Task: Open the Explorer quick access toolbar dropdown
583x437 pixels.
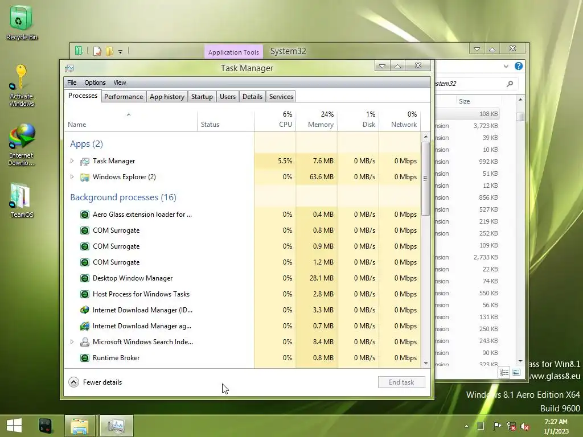Action: point(121,52)
